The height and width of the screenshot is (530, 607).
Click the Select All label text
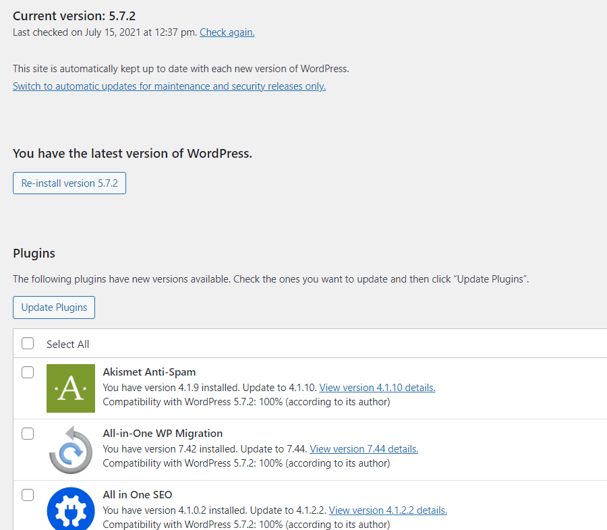point(67,344)
